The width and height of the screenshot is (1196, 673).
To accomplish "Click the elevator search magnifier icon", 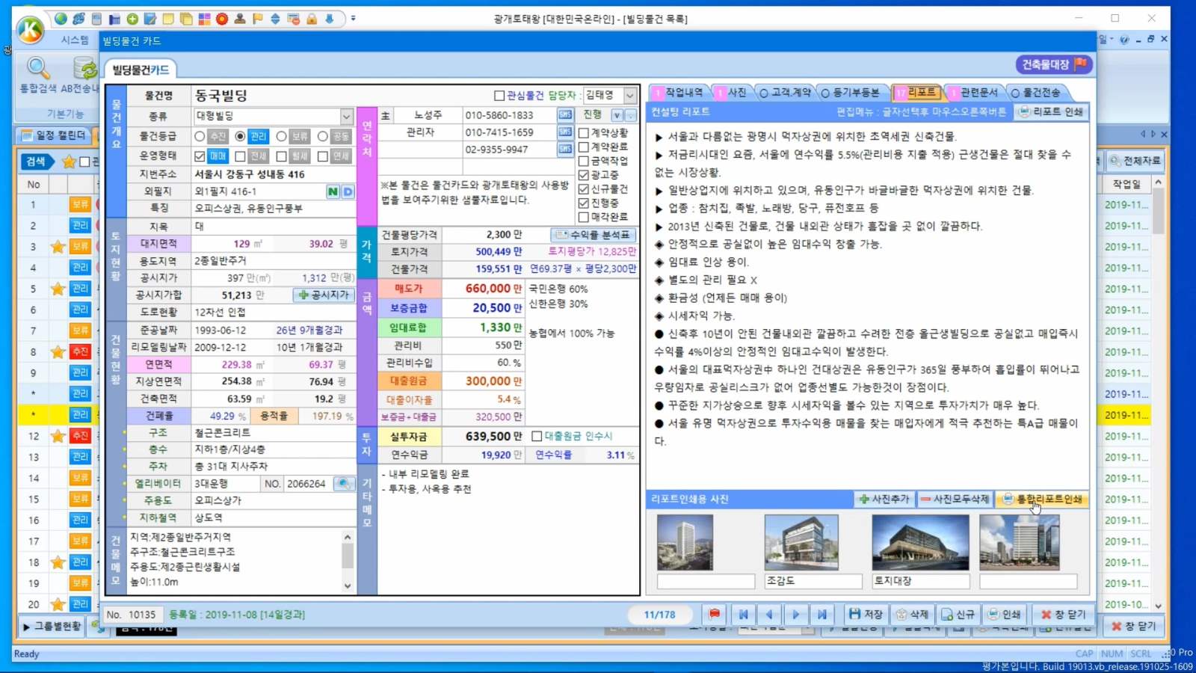I will tap(344, 484).
